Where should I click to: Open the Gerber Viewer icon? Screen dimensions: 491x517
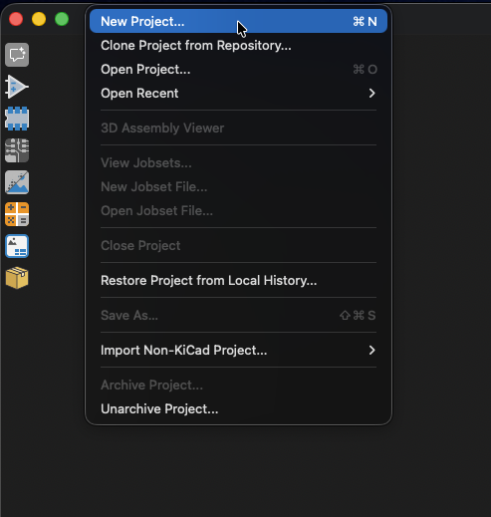point(17,182)
